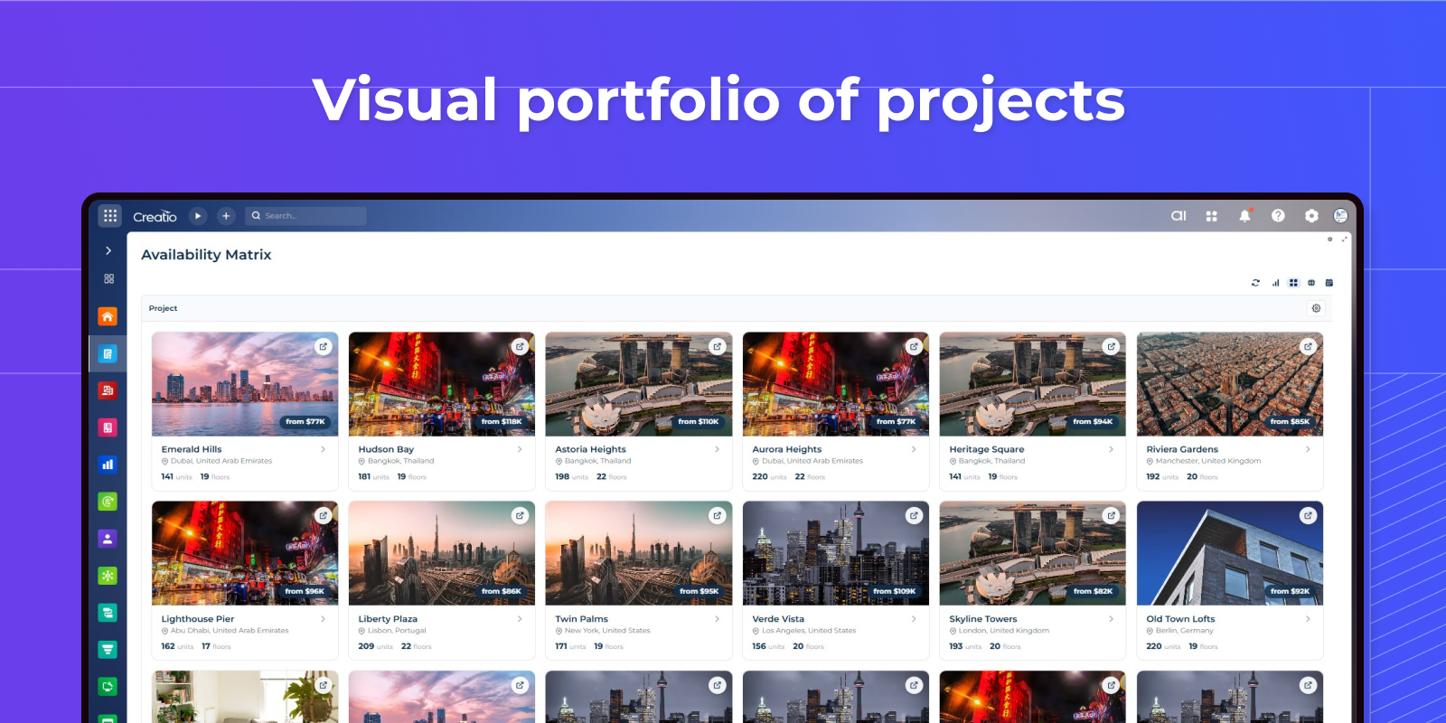Open the red buildings sidebar icon
Screen dimensions: 1446x723
click(108, 390)
